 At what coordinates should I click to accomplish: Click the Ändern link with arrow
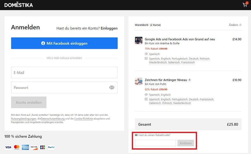pyautogui.click(x=235, y=25)
